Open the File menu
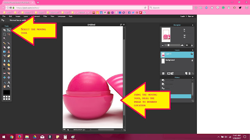 click(4, 16)
